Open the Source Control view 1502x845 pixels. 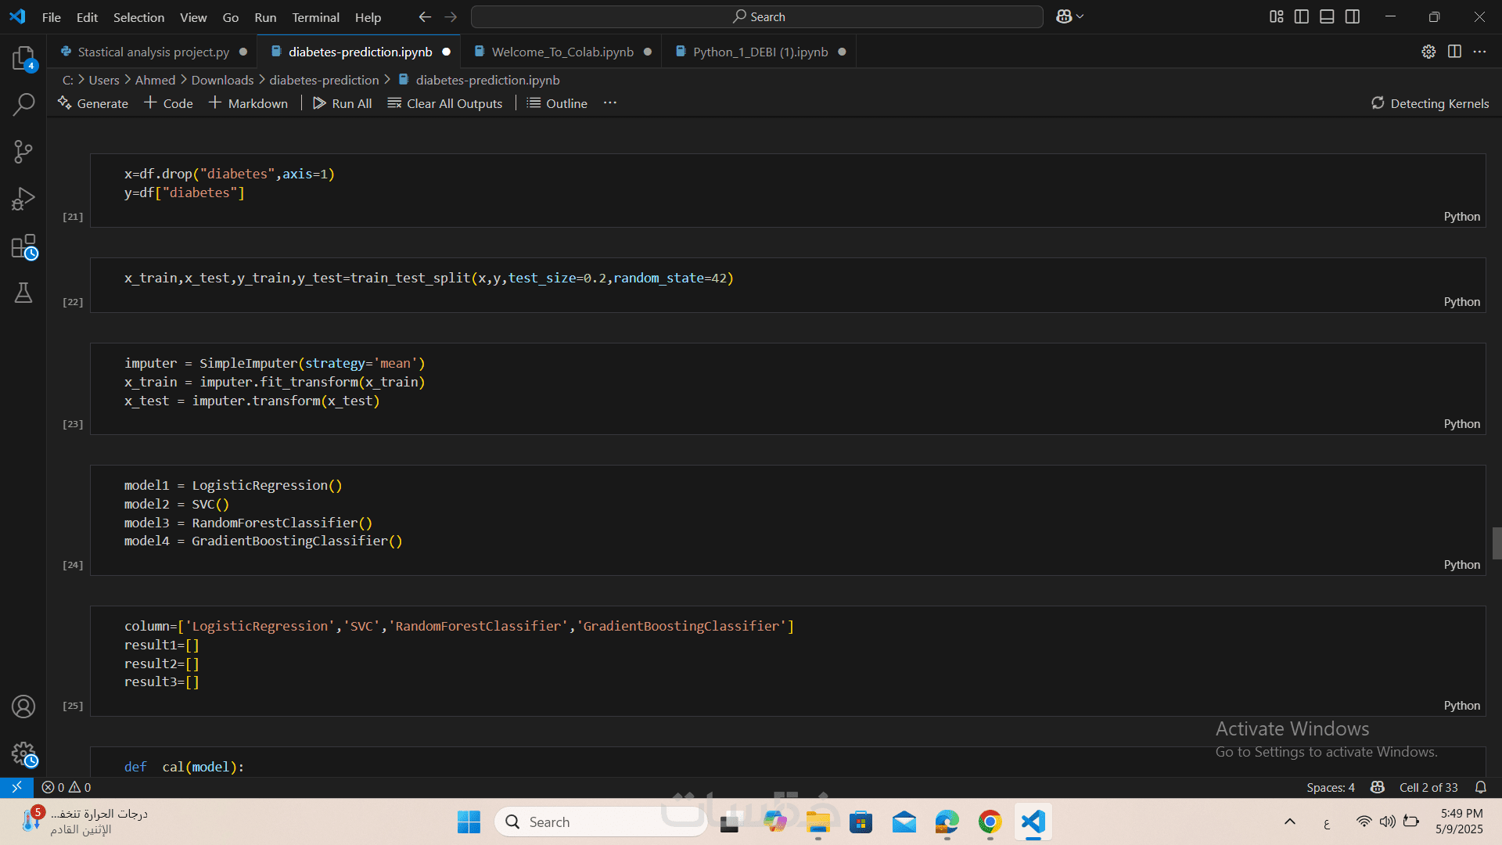point(23,152)
